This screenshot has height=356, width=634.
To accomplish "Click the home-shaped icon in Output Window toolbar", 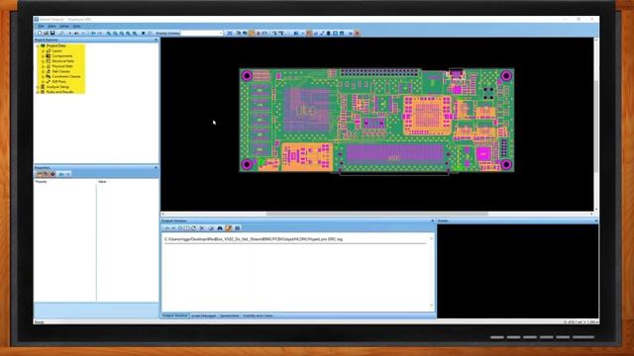I will [194, 228].
